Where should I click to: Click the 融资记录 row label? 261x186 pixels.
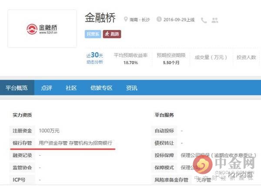coord(22,155)
